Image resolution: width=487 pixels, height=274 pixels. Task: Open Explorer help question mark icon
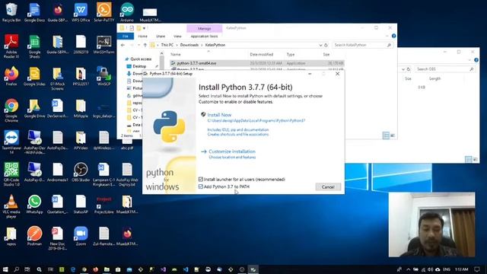(393, 36)
